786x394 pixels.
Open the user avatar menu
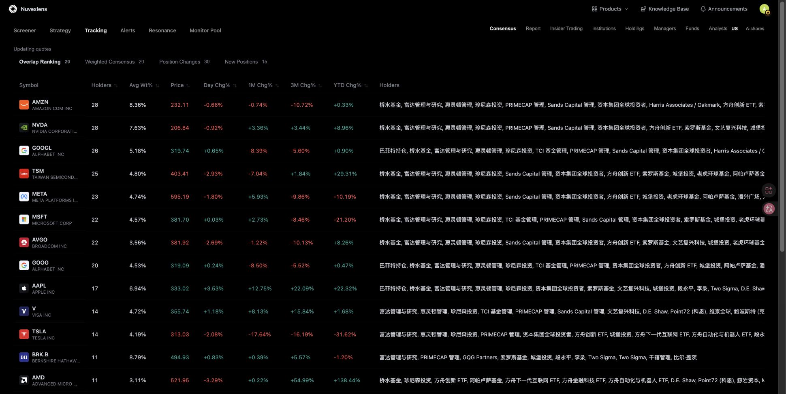pos(765,9)
